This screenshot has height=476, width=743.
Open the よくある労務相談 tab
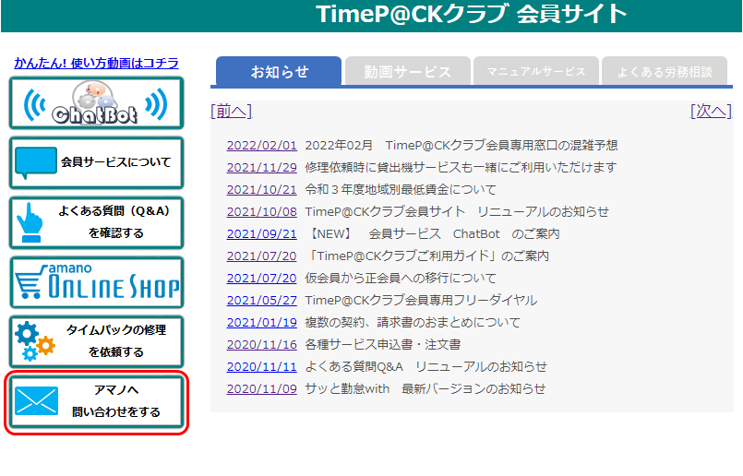click(x=665, y=71)
